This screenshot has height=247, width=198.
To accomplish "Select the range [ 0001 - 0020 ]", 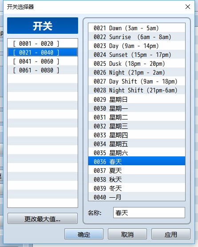I will coord(43,44).
